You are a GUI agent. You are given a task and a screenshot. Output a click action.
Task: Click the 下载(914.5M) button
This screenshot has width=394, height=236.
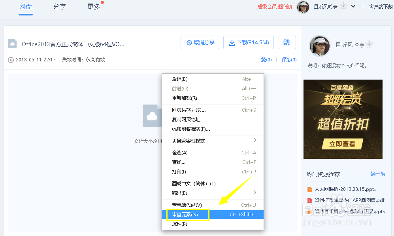249,42
